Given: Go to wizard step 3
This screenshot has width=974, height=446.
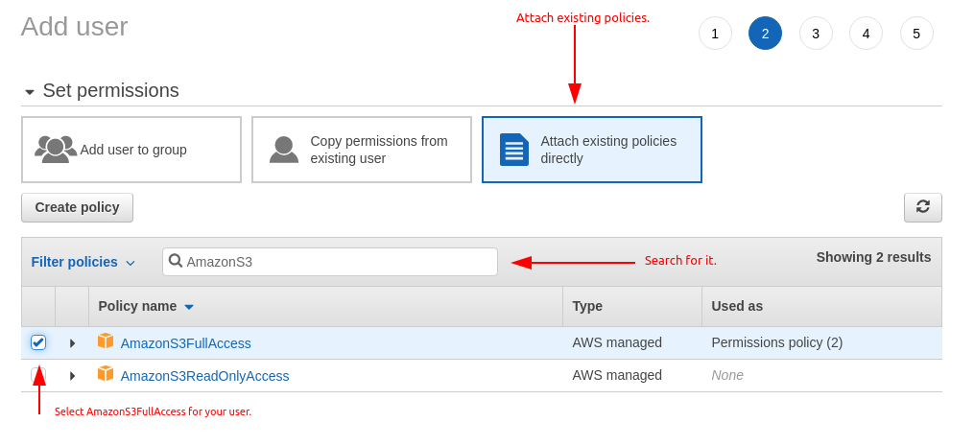Looking at the screenshot, I should pos(816,34).
